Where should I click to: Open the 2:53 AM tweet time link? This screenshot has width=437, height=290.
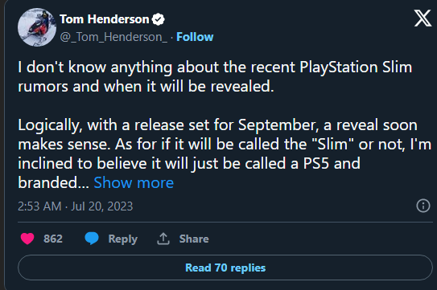pos(39,206)
